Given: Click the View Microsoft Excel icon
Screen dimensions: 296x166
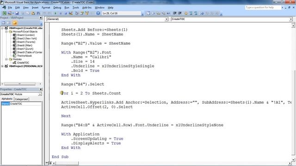Looking at the screenshot, I should pos(4,13).
